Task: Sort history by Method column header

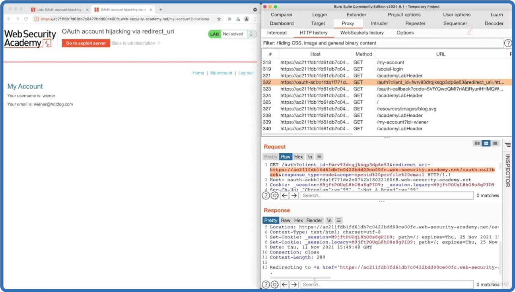Action: tap(363, 54)
